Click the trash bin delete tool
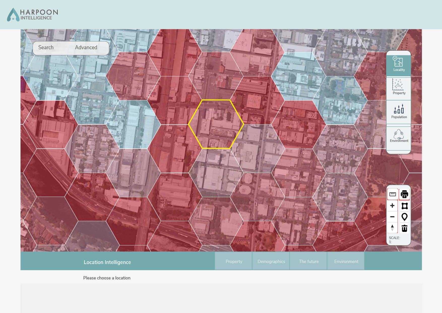 [404, 228]
